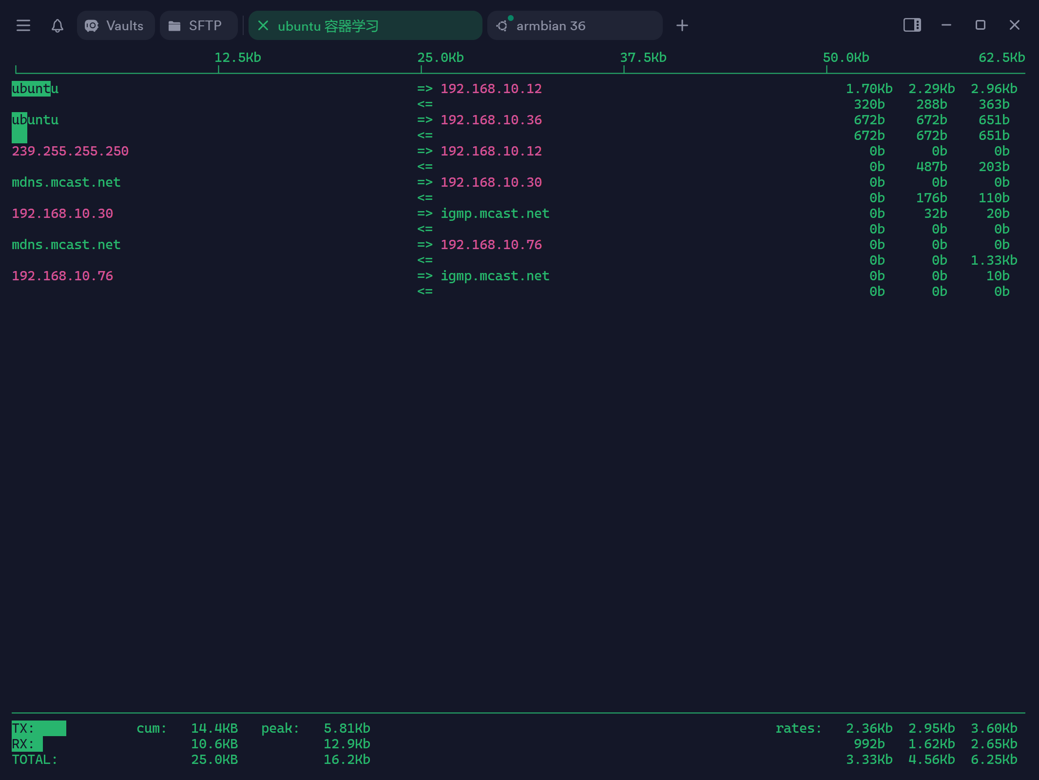
Task: Click the first mdns.mcast.net host entry
Action: [x=66, y=182]
